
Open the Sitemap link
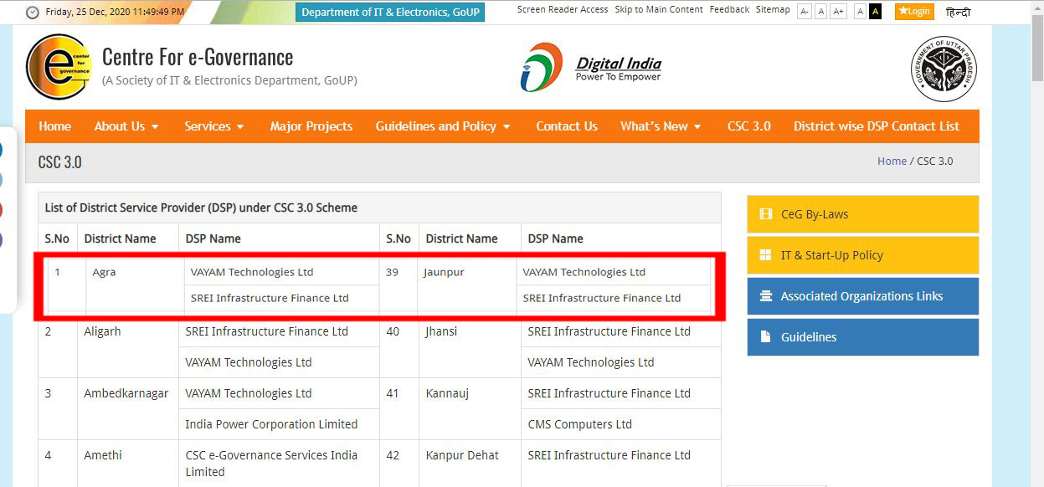[x=773, y=9]
